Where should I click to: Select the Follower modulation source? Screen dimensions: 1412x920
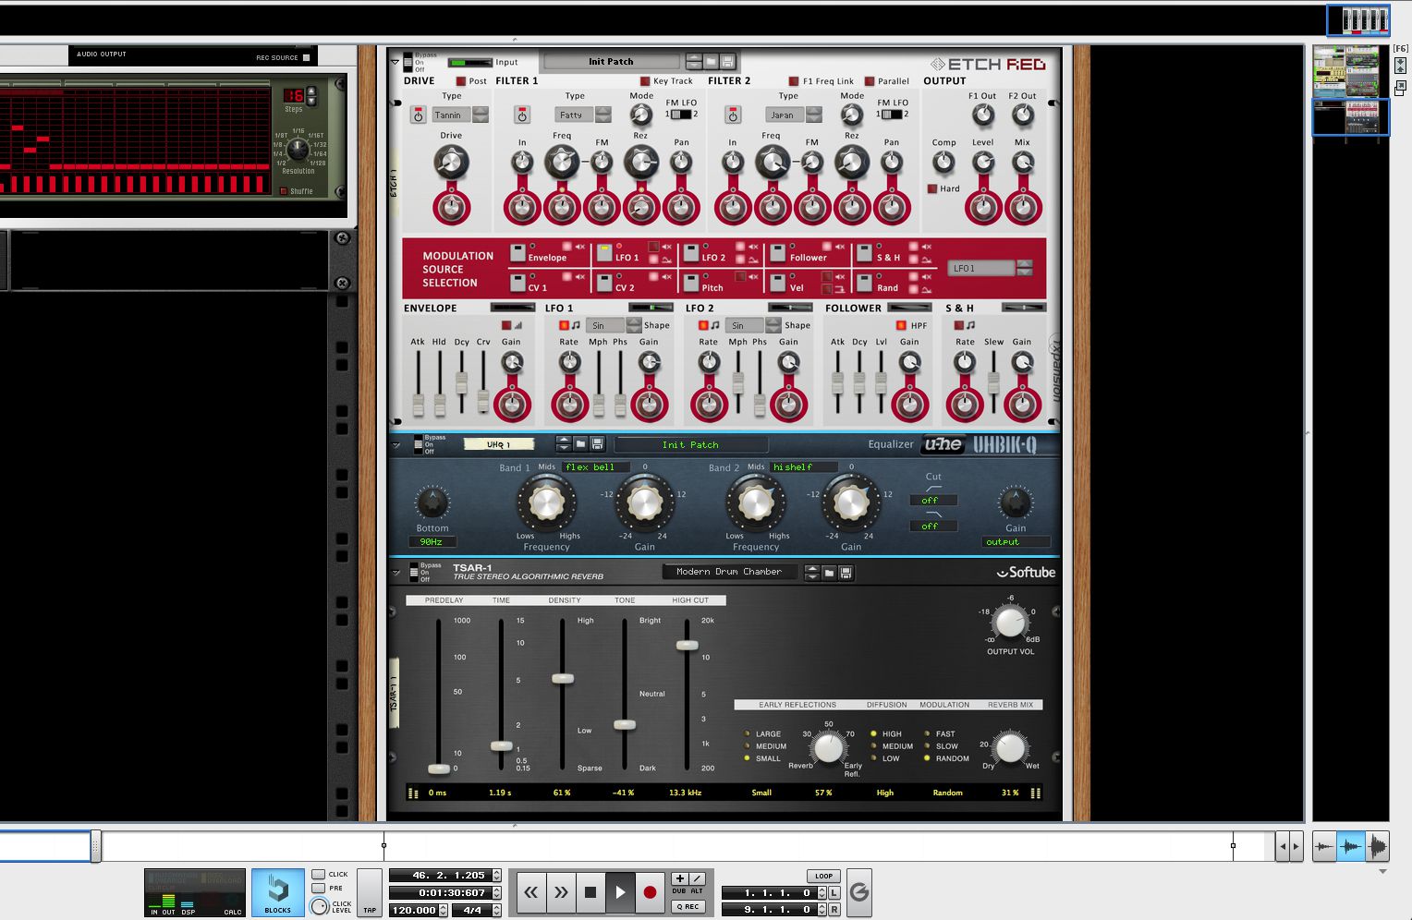click(778, 252)
